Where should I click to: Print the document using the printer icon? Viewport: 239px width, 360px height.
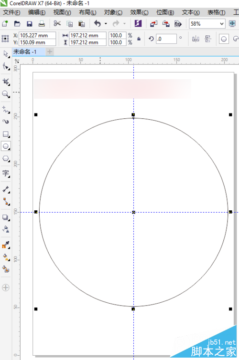click(x=42, y=24)
